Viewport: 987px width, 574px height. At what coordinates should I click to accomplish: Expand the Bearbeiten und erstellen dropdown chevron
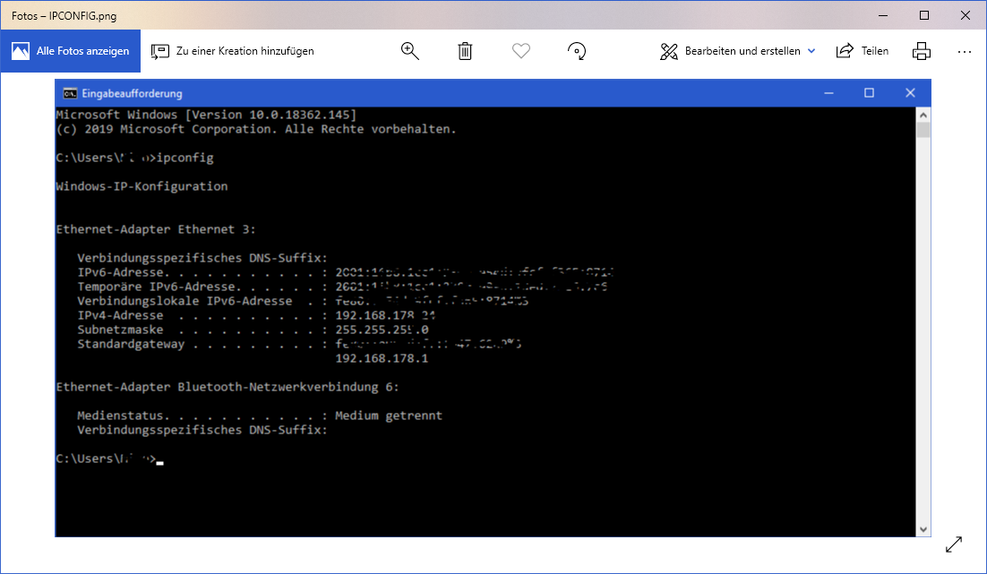point(811,51)
